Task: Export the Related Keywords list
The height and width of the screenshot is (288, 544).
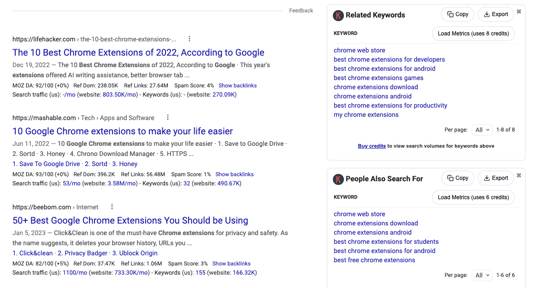Action: click(x=496, y=14)
